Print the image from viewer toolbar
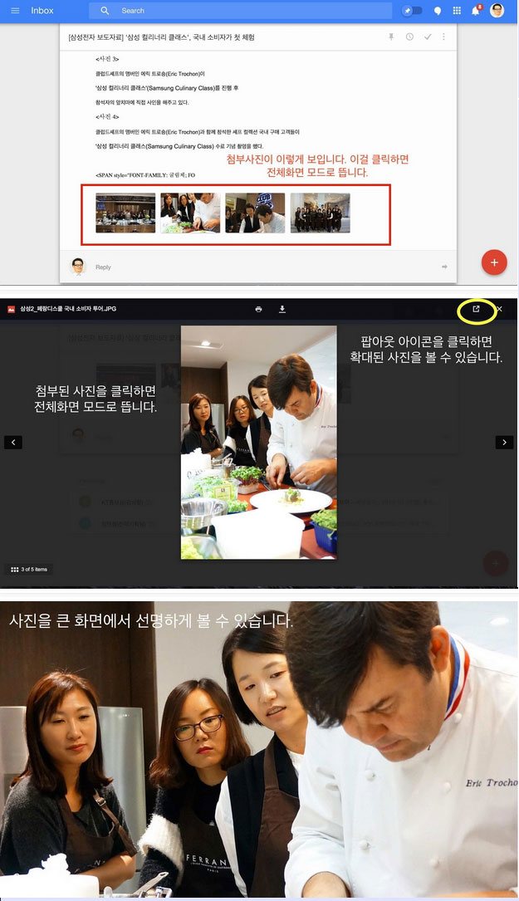 258,309
